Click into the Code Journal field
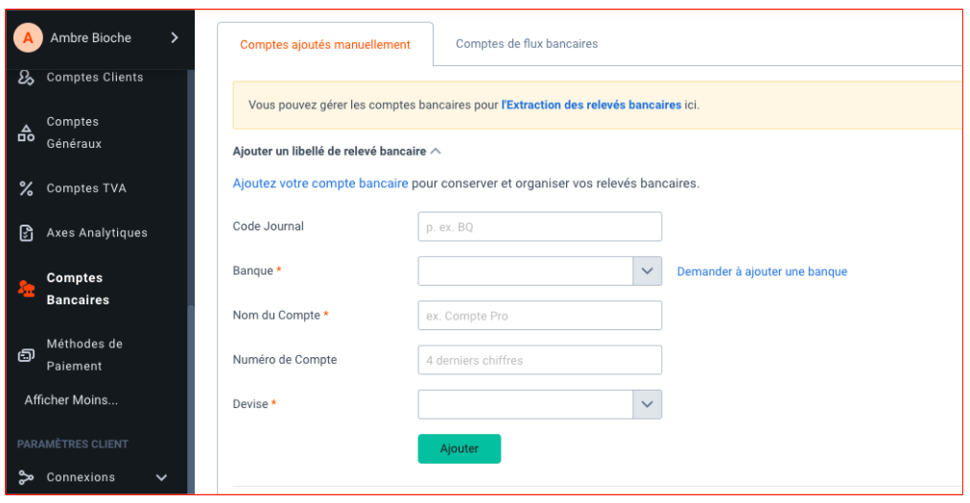This screenshot has width=970, height=503. (x=539, y=227)
